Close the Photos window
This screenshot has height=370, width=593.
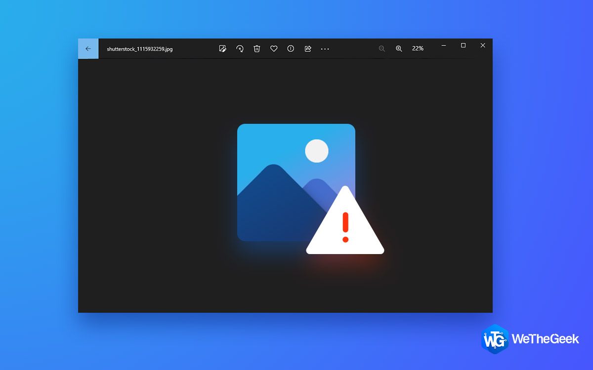(x=483, y=45)
